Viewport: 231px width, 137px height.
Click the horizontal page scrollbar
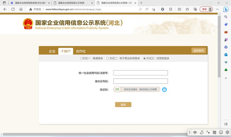pos(95,134)
